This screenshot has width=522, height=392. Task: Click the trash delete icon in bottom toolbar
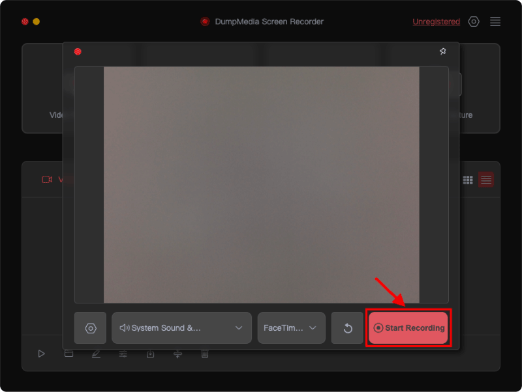(205, 354)
